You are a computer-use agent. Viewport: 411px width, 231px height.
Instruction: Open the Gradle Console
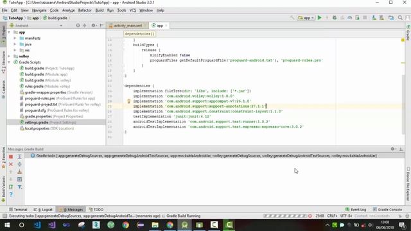387,210
